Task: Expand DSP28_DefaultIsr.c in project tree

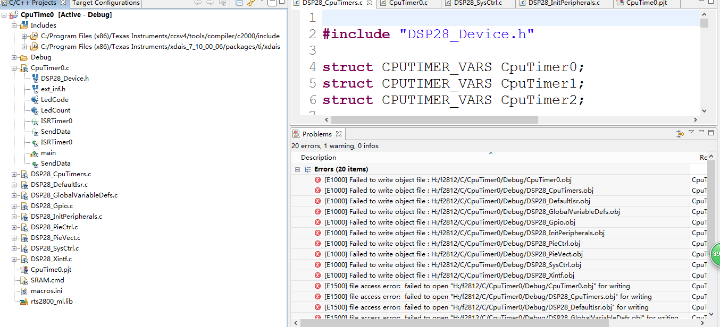Action: pyautogui.click(x=14, y=185)
